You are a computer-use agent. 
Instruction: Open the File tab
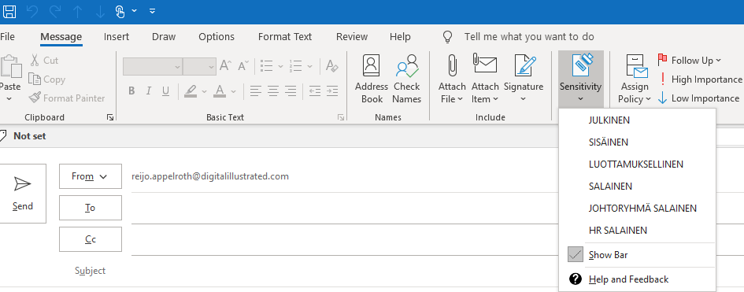point(7,36)
